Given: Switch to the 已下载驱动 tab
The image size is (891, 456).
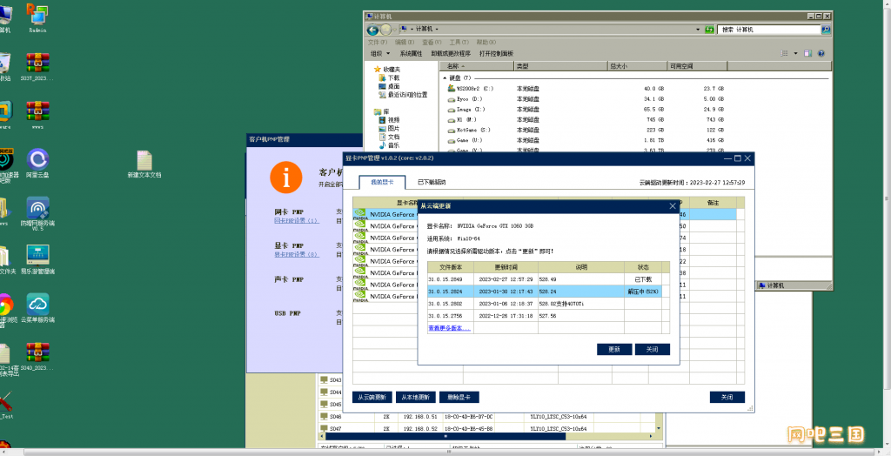Looking at the screenshot, I should coord(432,183).
